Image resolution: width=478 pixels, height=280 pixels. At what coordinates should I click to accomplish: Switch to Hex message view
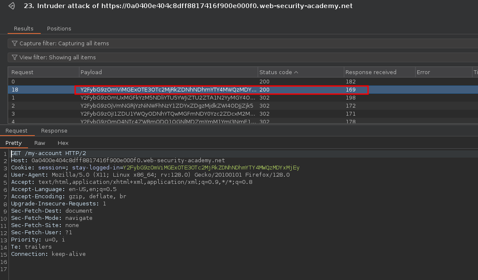63,143
